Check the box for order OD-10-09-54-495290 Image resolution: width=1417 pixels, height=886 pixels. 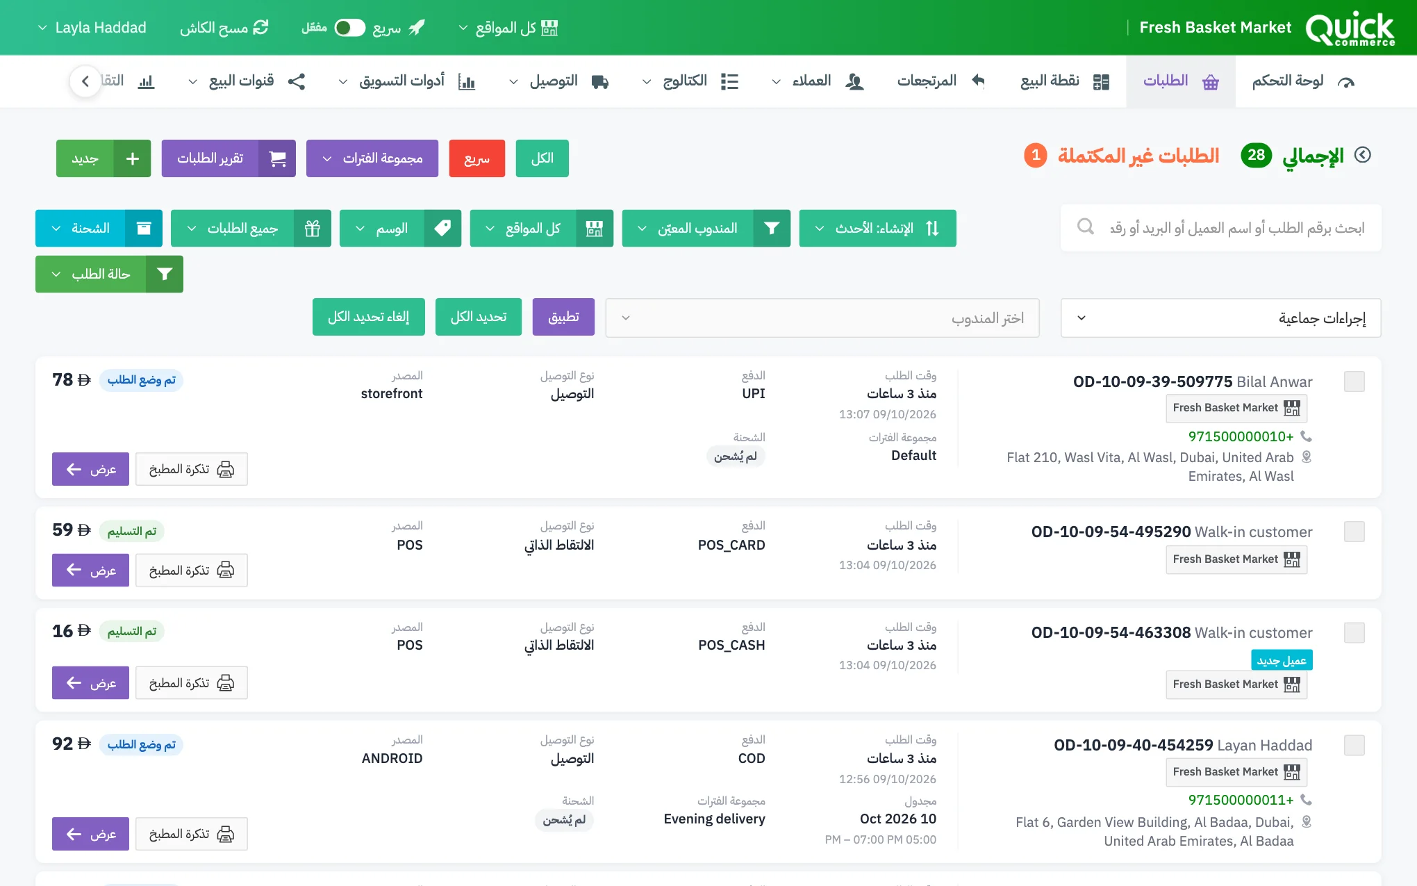1354,532
